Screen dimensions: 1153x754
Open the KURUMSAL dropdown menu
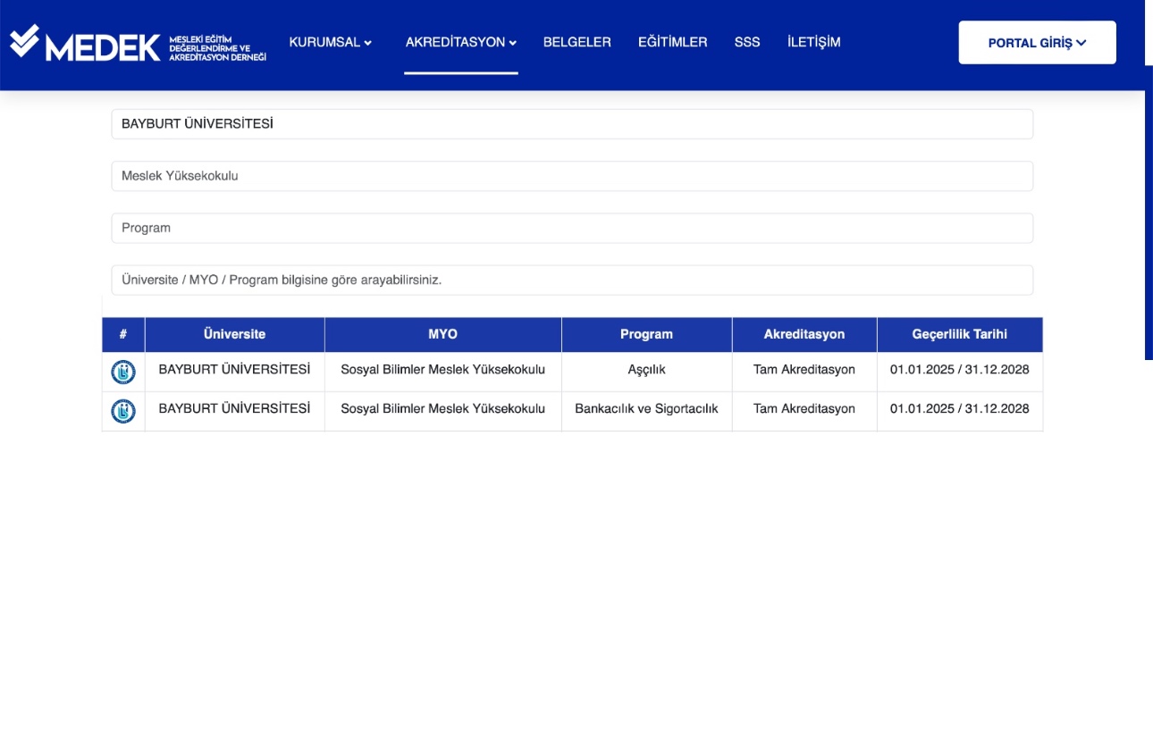tap(330, 42)
